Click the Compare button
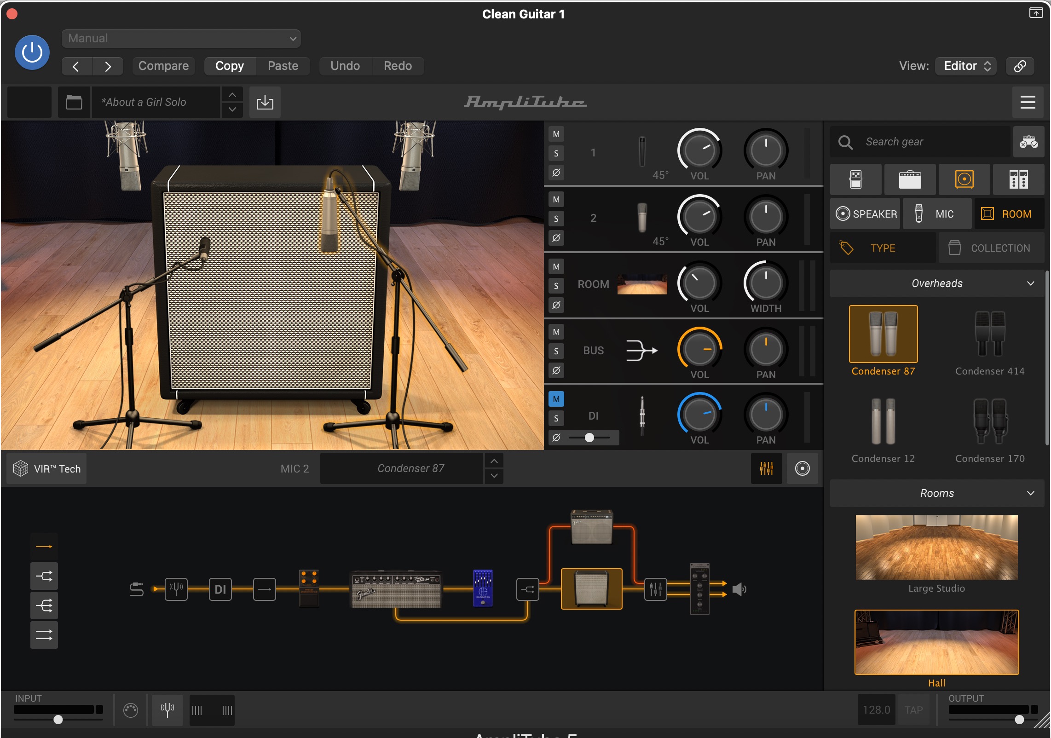The width and height of the screenshot is (1051, 738). 163,66
